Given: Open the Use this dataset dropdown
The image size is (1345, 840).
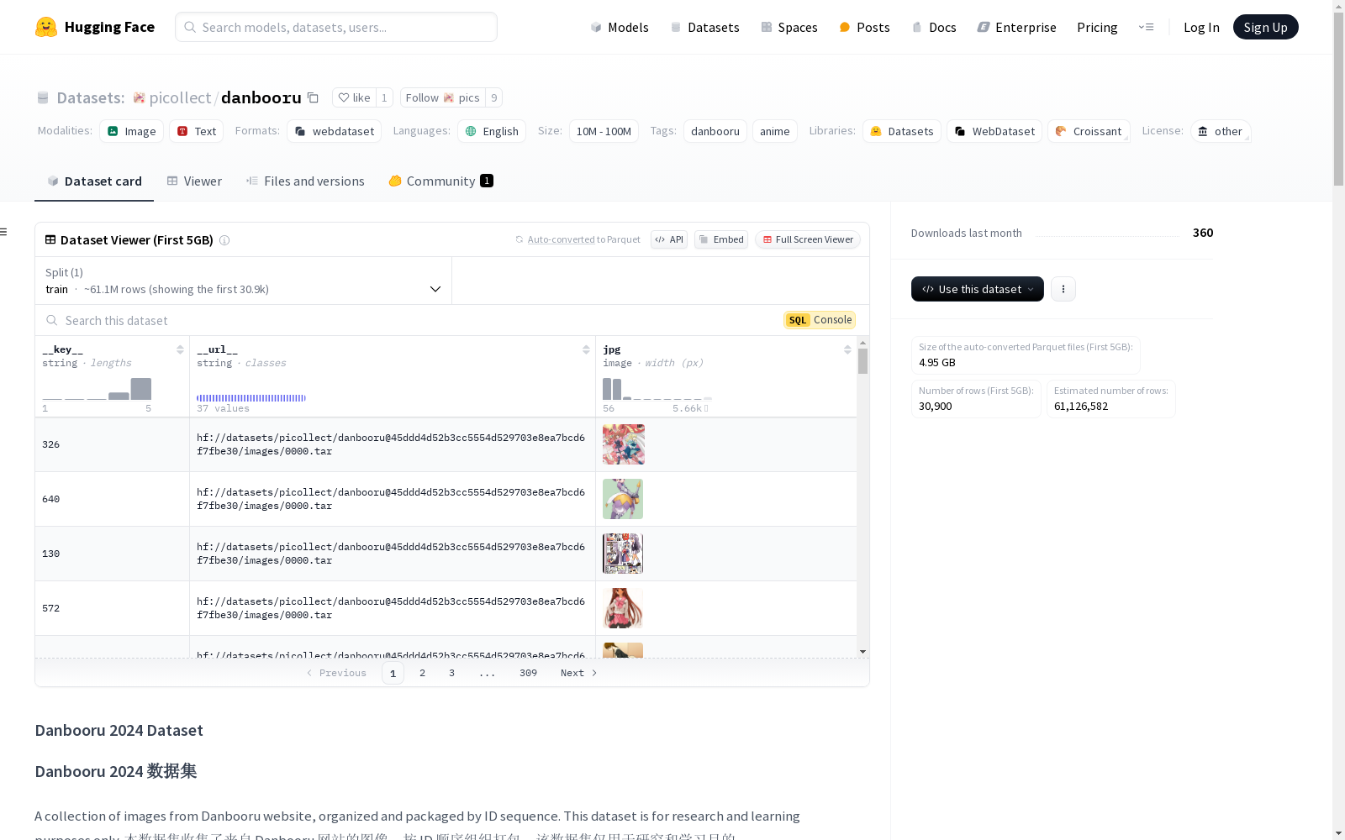Looking at the screenshot, I should [978, 289].
